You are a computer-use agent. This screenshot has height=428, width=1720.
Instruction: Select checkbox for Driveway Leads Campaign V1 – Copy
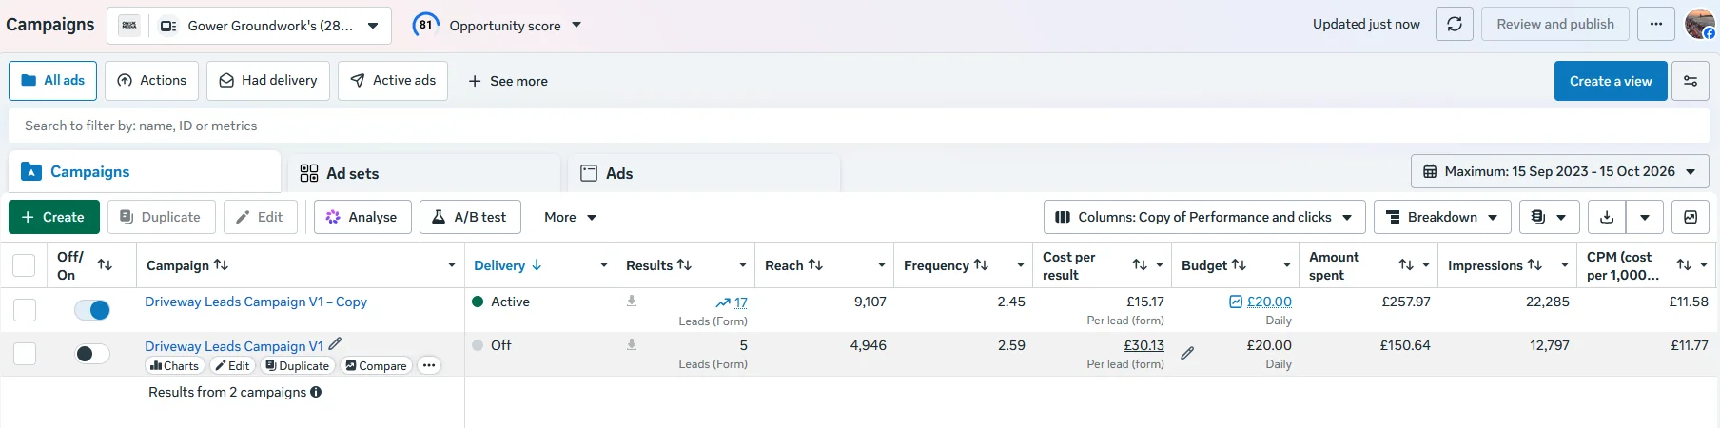(x=25, y=310)
